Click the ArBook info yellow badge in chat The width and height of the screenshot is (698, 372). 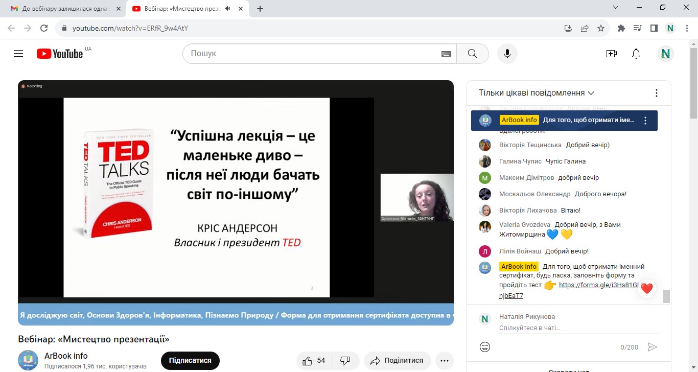coord(519,266)
